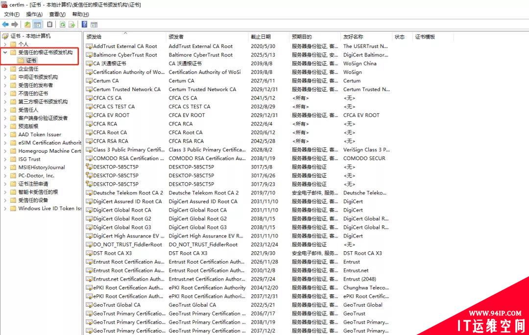Screen dimensions: 529x335
Task: Select the CFCA RSA RCA row
Action: (x=238, y=141)
